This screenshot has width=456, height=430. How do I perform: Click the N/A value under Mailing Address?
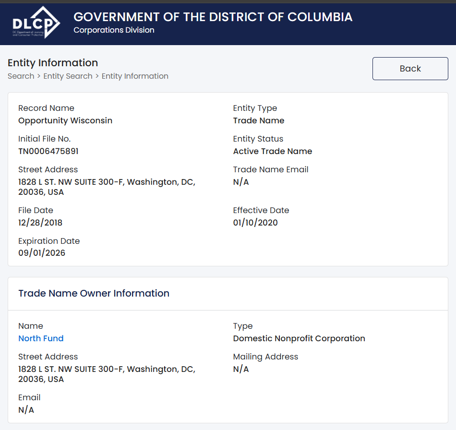click(x=241, y=369)
